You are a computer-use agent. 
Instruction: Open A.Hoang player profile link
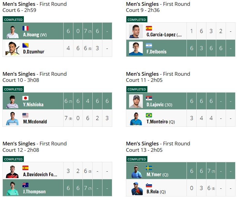(35, 35)
